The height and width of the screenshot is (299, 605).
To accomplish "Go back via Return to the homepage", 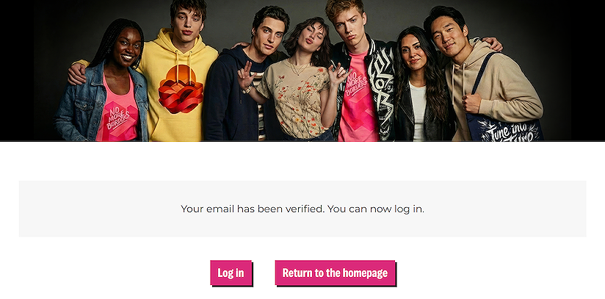I will coord(335,273).
